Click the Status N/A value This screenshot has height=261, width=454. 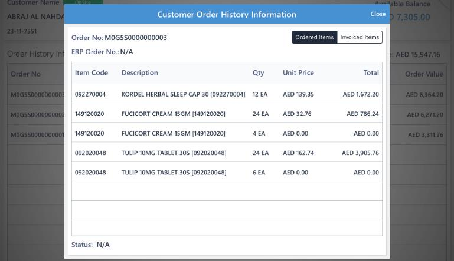103,245
